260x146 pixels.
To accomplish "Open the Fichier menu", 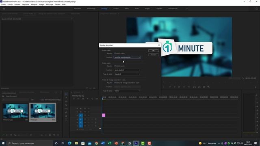I will coord(3,4).
